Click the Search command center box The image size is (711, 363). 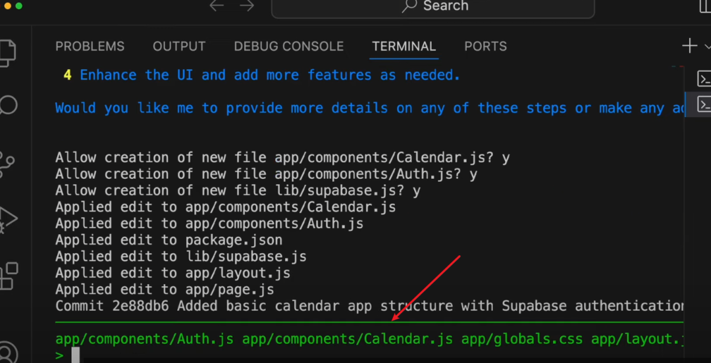tap(433, 7)
